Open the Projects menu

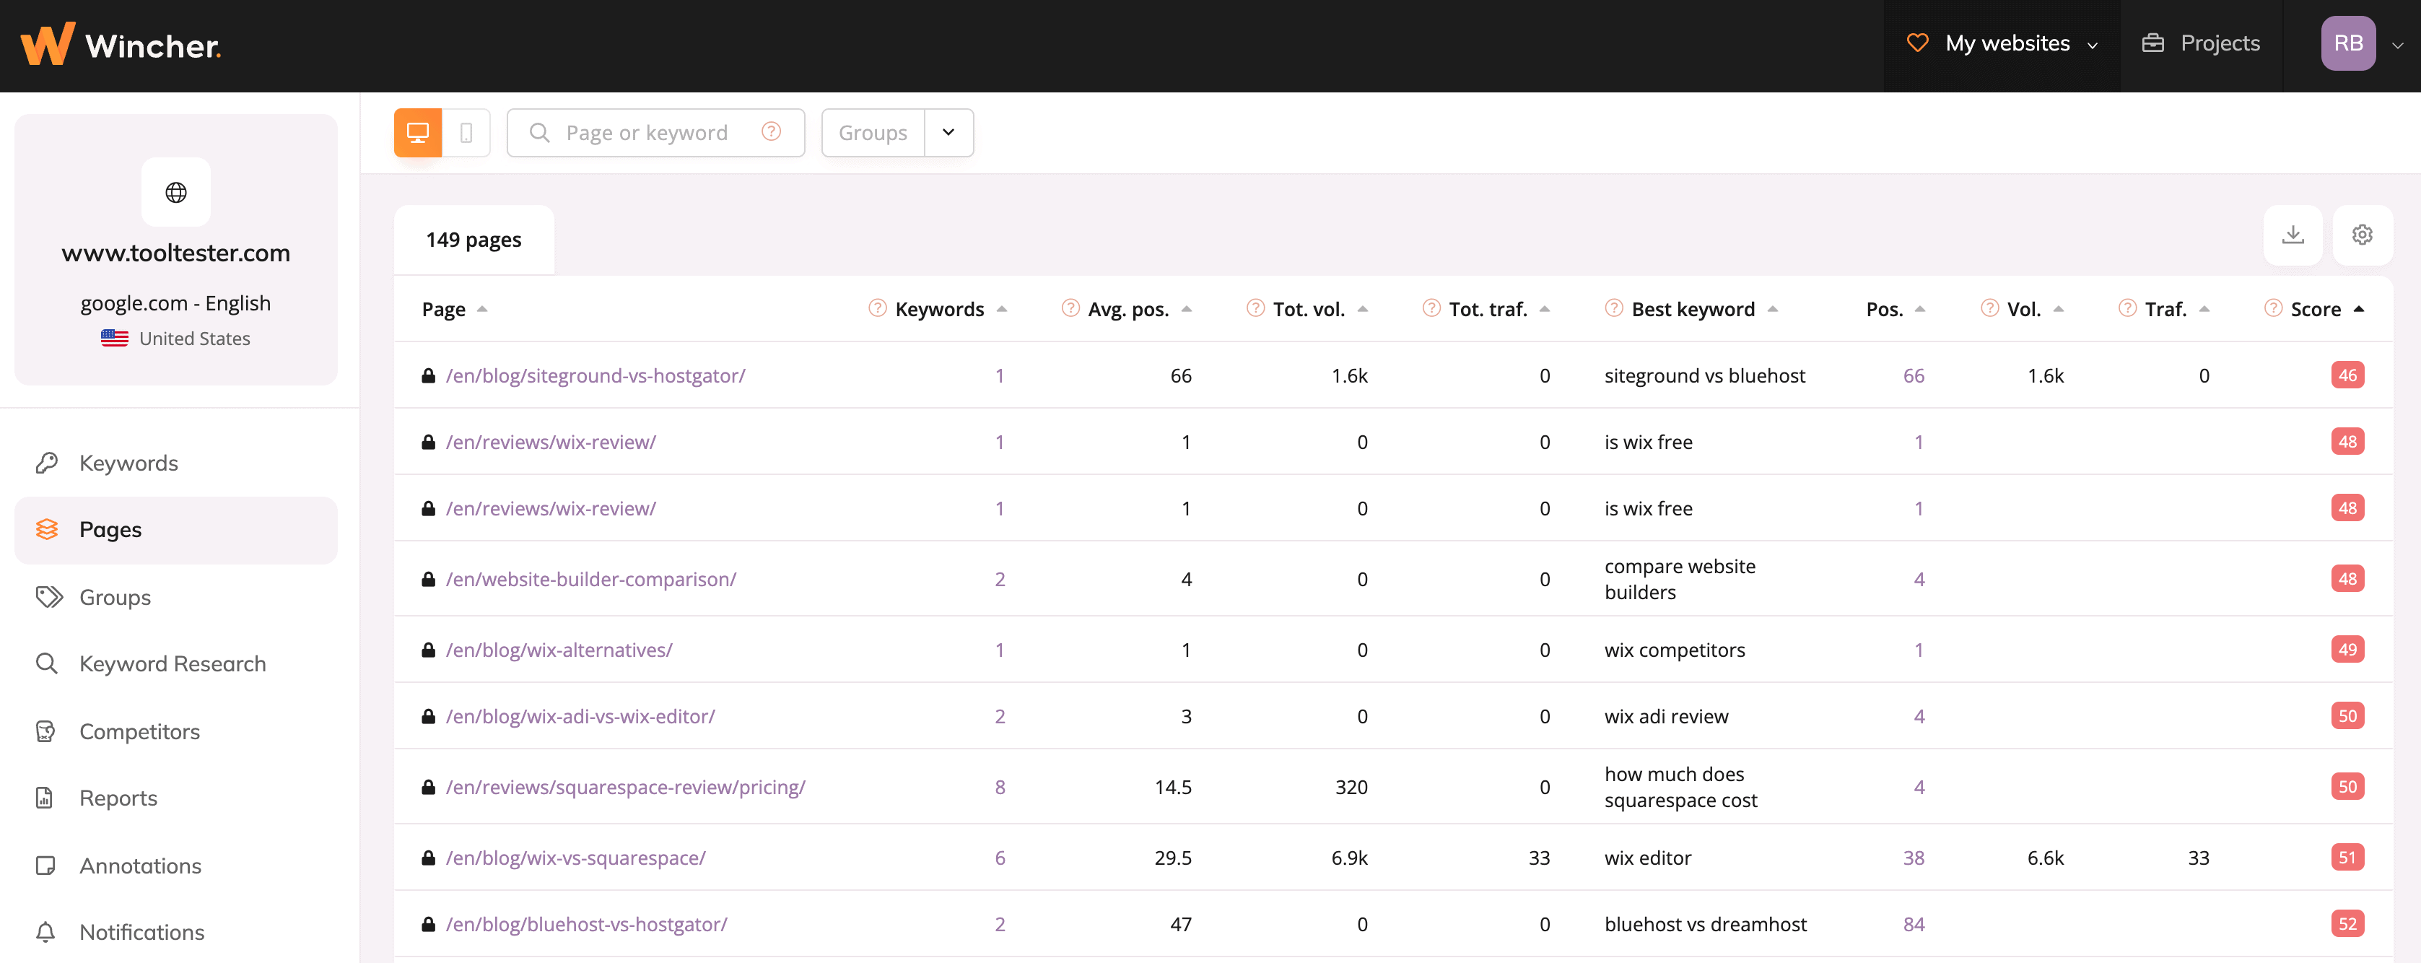pos(2201,43)
